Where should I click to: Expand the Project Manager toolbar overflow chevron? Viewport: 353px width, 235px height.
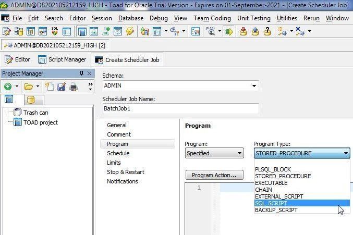coord(91,86)
